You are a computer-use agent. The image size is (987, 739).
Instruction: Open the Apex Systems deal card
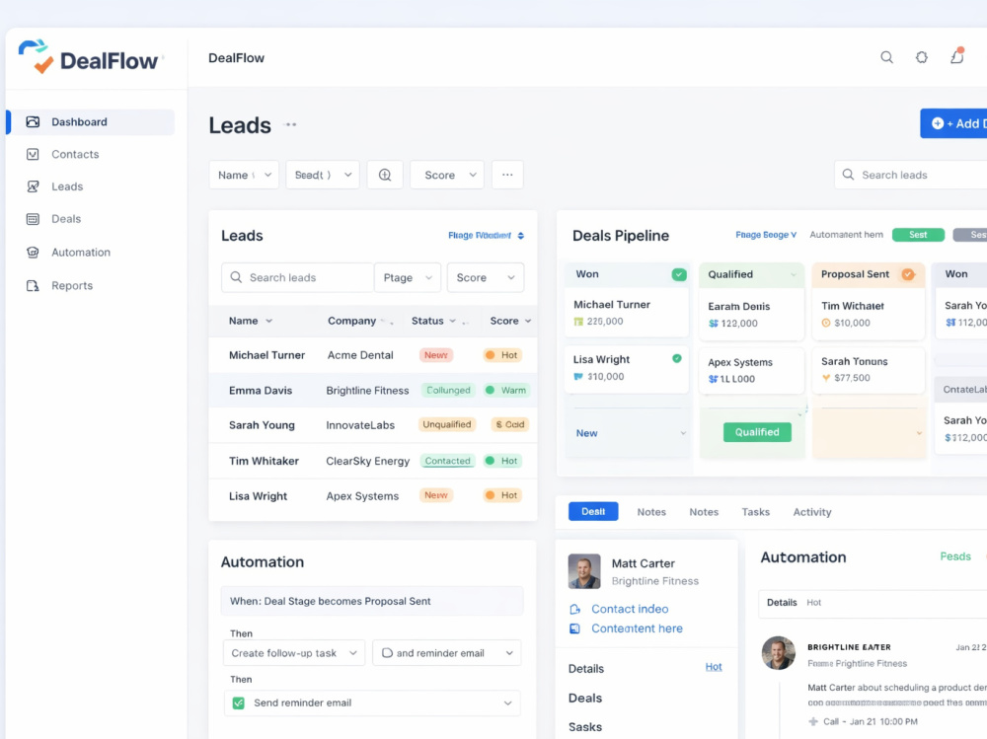[x=751, y=370]
